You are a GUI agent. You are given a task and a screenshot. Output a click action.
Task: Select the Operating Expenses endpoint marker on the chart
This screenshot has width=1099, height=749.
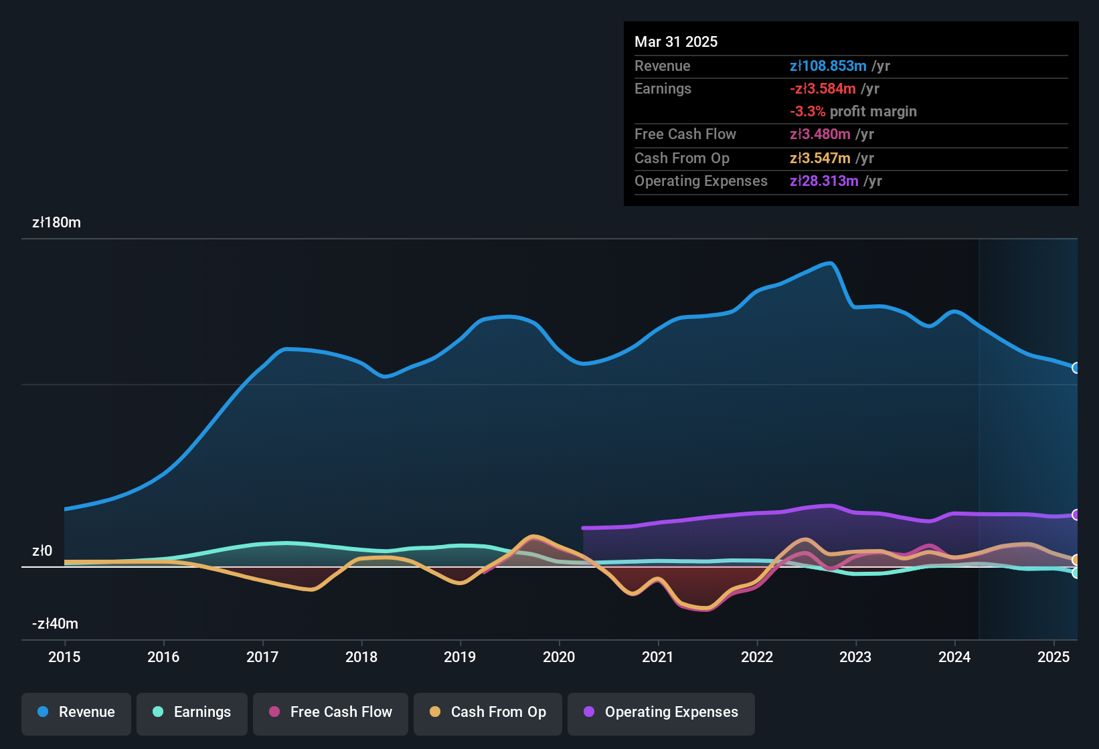(1077, 515)
